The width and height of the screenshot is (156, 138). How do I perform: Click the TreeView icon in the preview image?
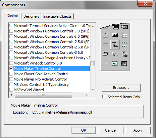point(115,45)
